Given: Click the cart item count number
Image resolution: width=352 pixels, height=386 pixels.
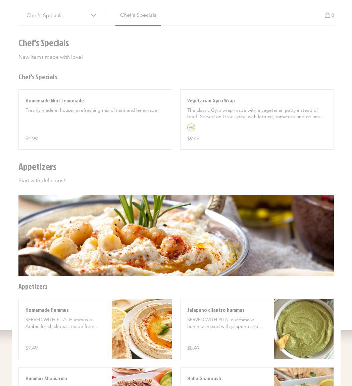Looking at the screenshot, I should tap(333, 15).
